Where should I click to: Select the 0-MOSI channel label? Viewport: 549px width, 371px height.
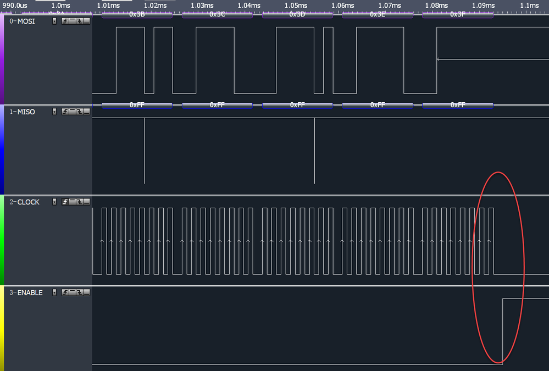(22, 21)
